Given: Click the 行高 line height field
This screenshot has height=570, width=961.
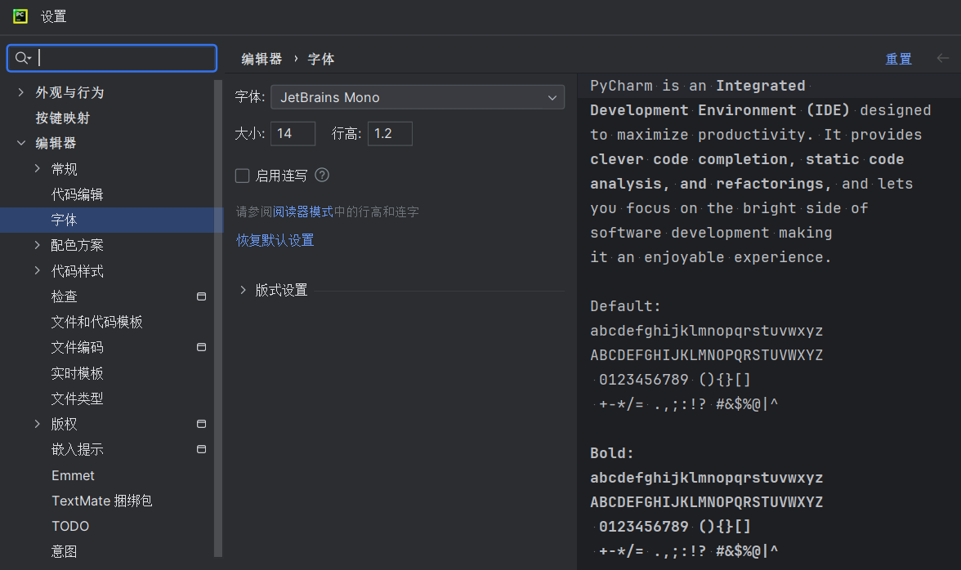Looking at the screenshot, I should pyautogui.click(x=390, y=133).
